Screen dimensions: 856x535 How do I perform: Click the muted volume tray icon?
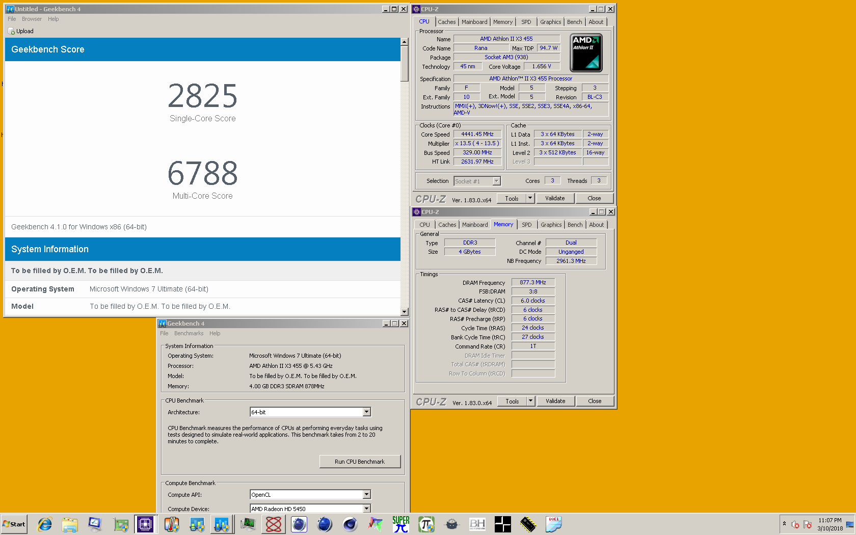tap(795, 524)
